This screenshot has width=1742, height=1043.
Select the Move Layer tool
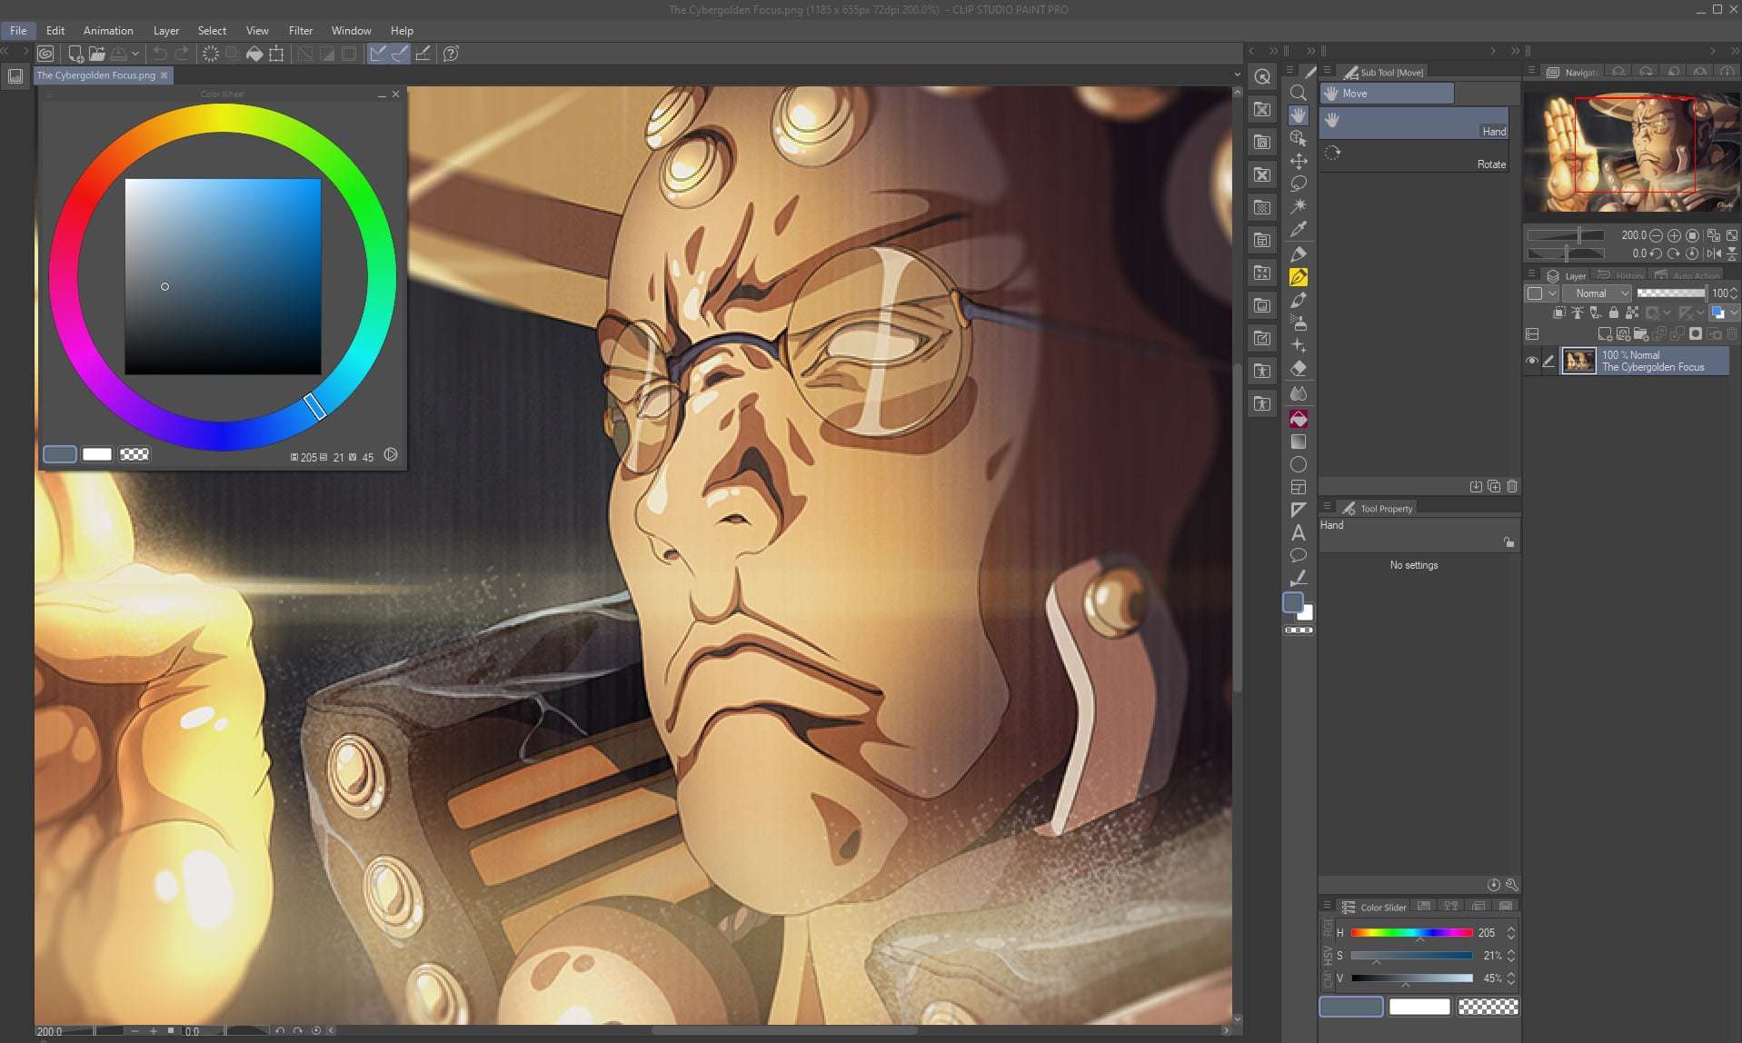pyautogui.click(x=1298, y=161)
